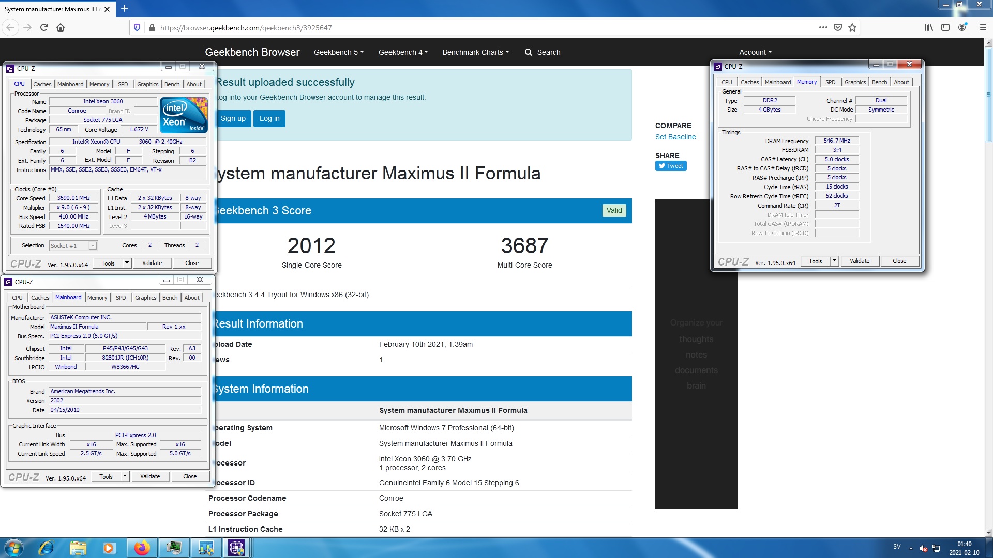Click Intel Xeon inside logo image

click(x=184, y=115)
